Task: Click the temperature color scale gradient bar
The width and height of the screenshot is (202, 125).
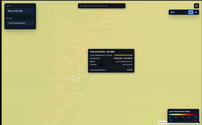Action: tap(183, 114)
